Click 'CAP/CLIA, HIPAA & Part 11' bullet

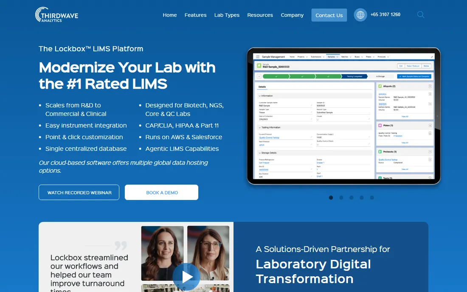(182, 125)
